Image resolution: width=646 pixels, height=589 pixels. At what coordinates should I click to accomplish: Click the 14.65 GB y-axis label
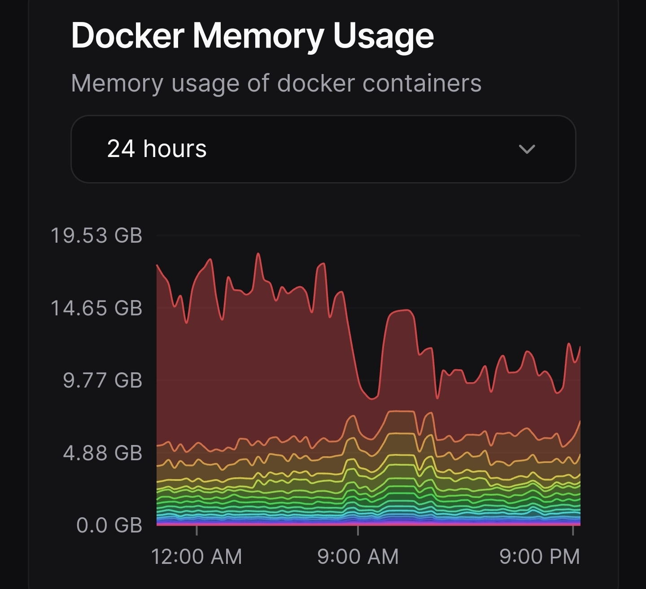click(x=96, y=308)
